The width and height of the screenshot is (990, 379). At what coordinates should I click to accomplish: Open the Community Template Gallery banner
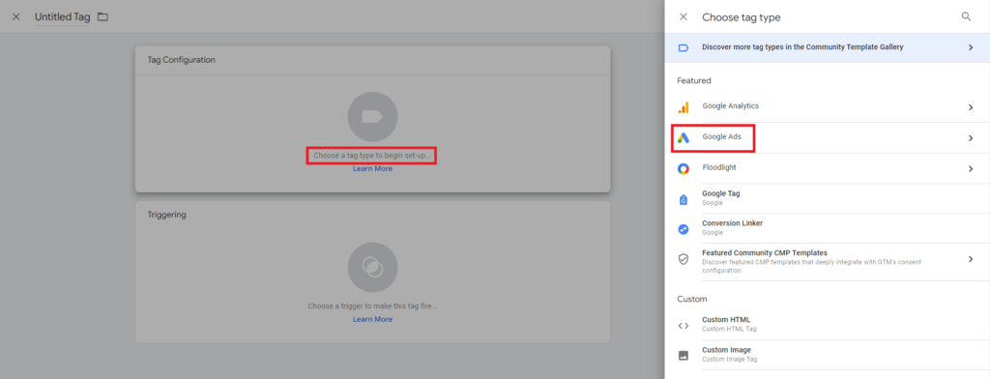(x=828, y=47)
